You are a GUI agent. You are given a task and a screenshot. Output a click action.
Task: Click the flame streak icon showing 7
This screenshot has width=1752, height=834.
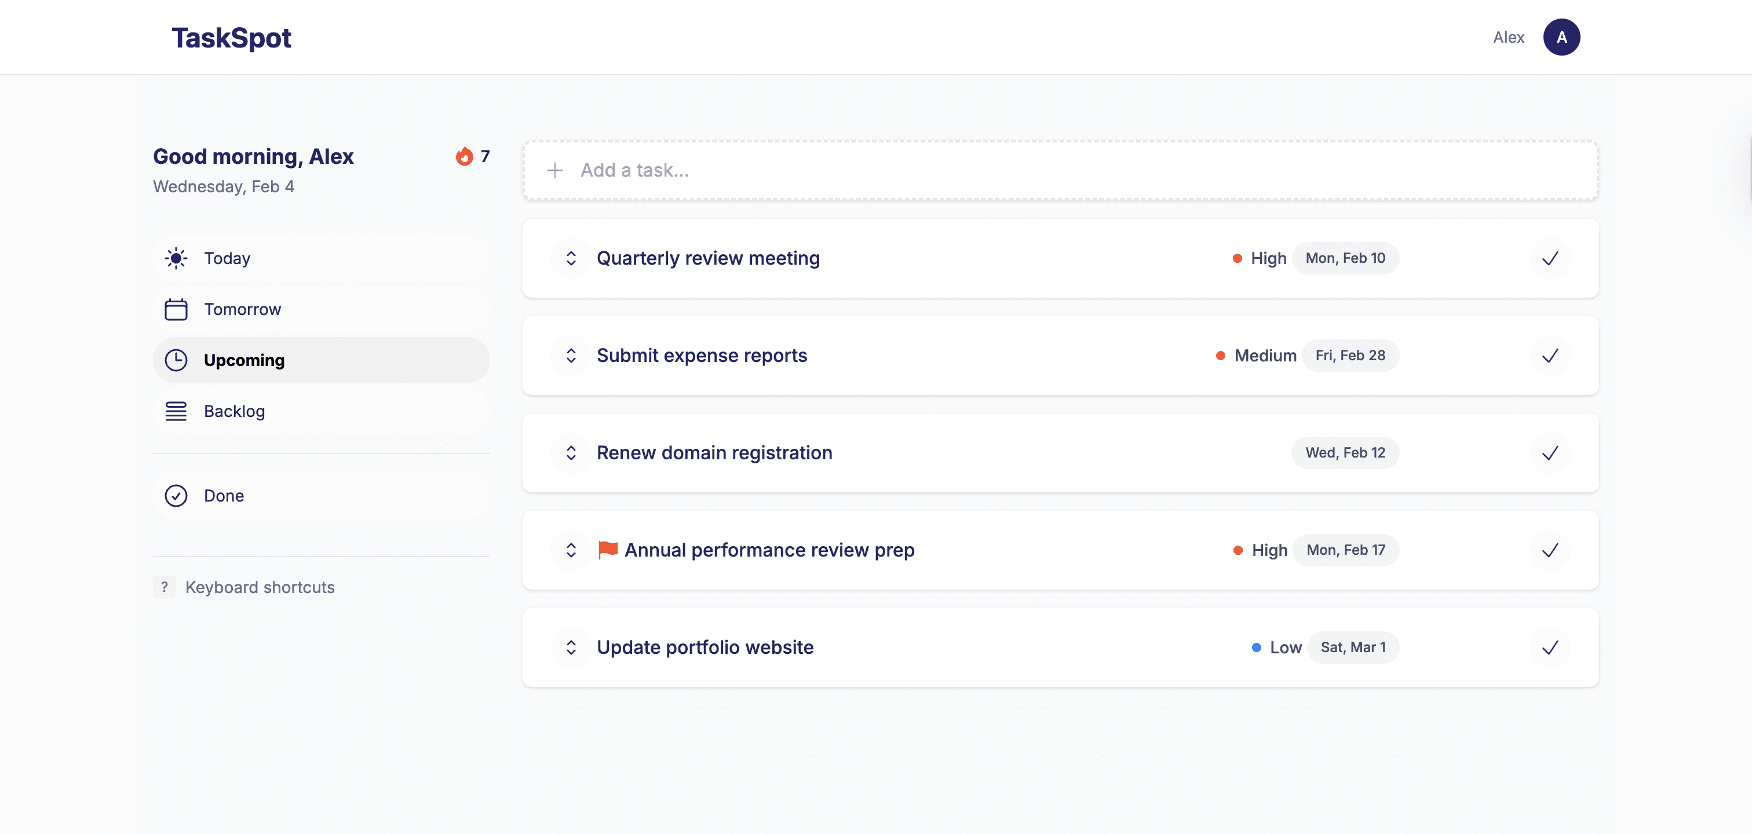pos(465,156)
